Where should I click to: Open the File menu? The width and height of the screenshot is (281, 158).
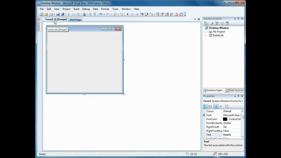click(42, 9)
